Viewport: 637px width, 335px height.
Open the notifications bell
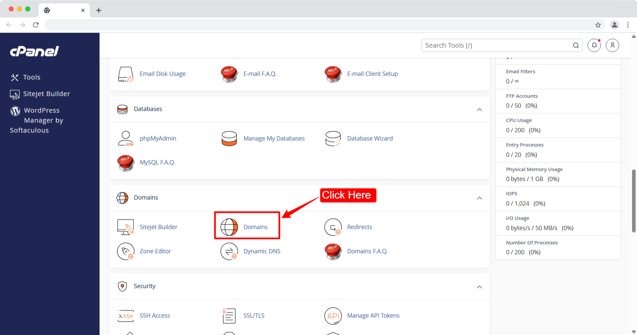point(594,45)
